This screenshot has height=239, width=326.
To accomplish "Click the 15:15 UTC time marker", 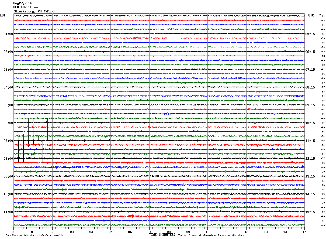I will coord(310,212).
